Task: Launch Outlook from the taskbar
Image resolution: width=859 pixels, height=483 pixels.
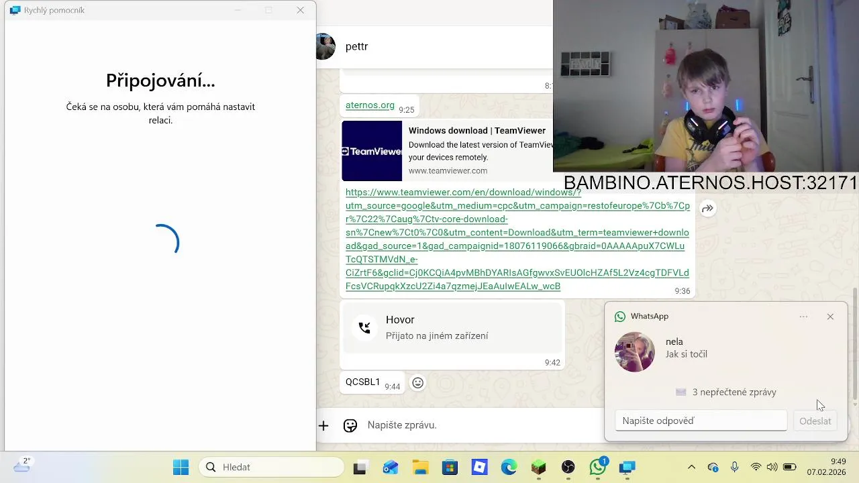Action: pos(391,468)
